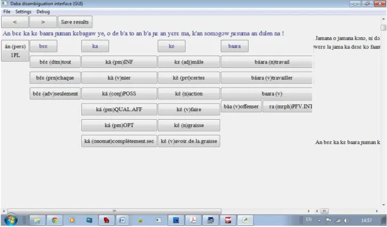Viewport: 387px width, 227px height.
Task: Open File Explorer from the taskbar
Action: [37, 220]
